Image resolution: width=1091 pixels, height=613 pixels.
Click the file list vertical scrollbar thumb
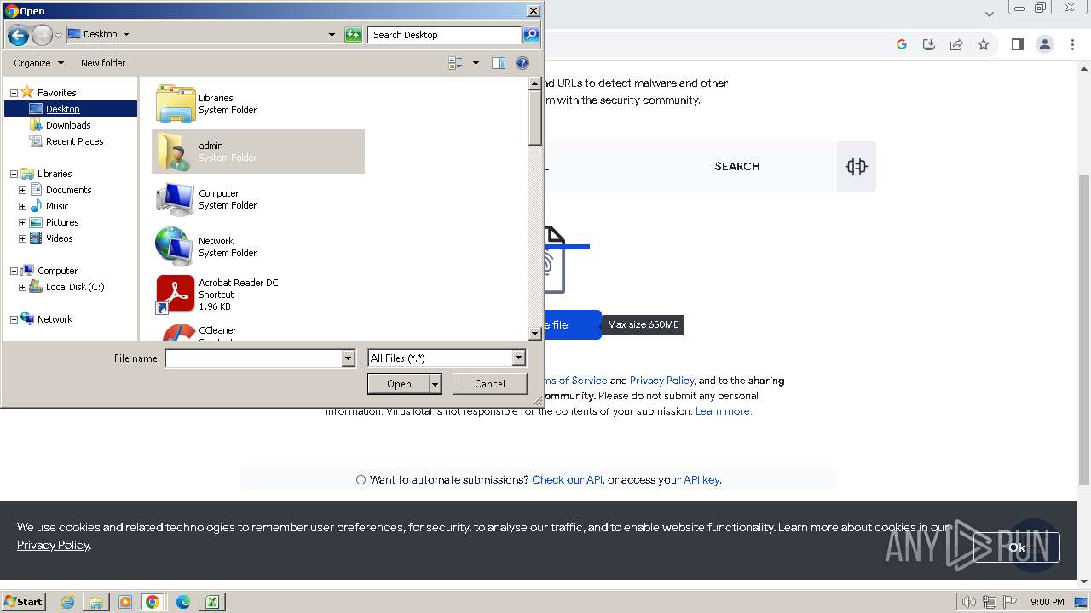pos(535,117)
